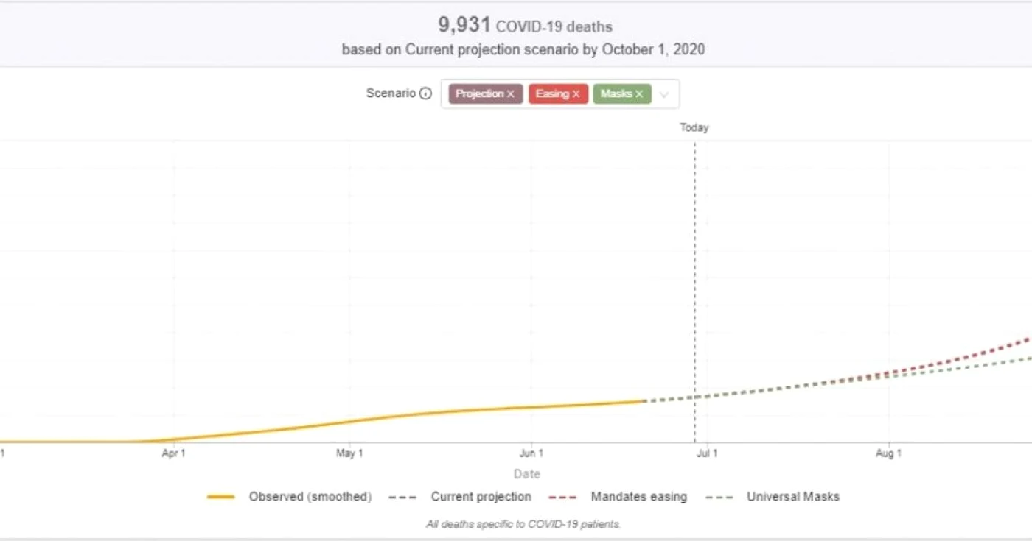Toggle Mandates easing legend entry
The image size is (1032, 541).
click(617, 497)
